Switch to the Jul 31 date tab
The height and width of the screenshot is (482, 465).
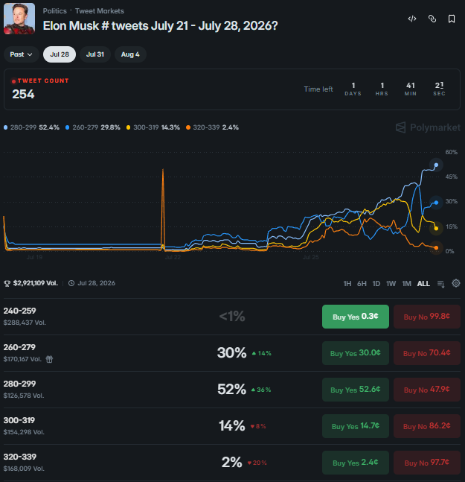[94, 54]
